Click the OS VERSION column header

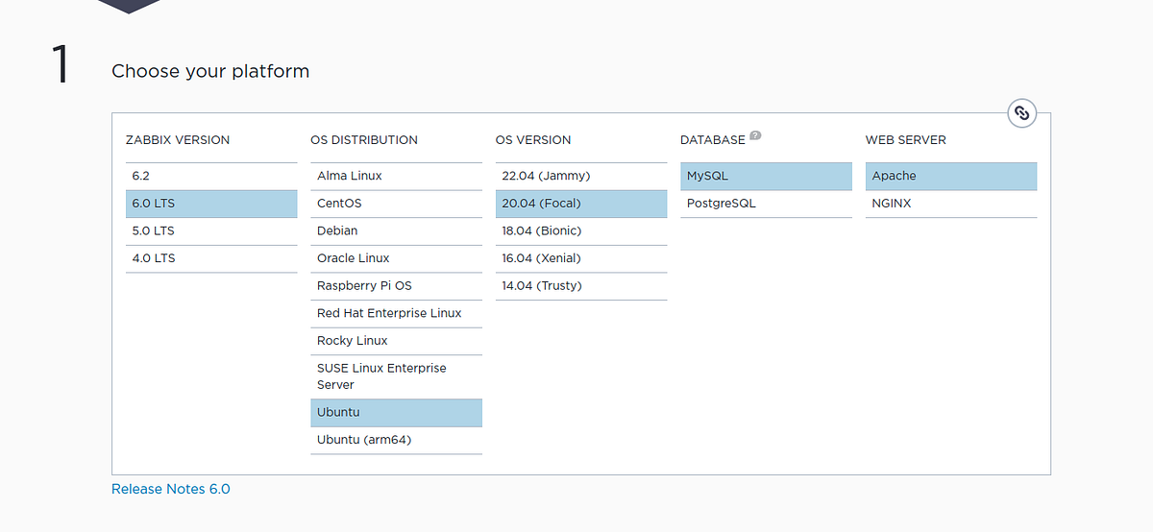click(x=533, y=140)
